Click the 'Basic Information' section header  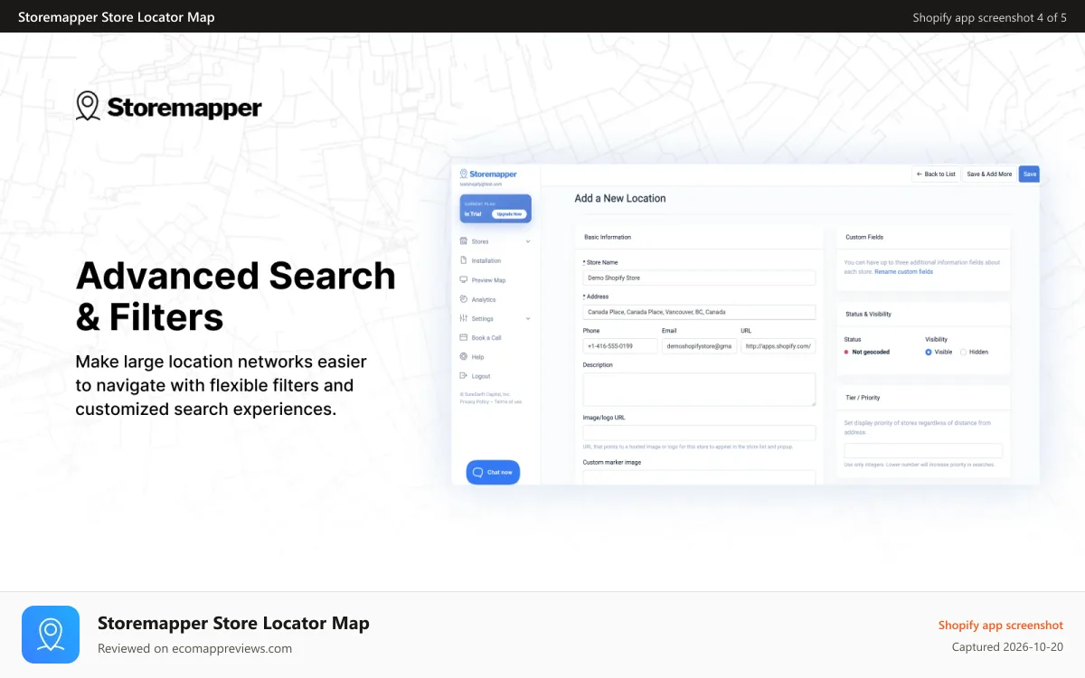(x=608, y=237)
